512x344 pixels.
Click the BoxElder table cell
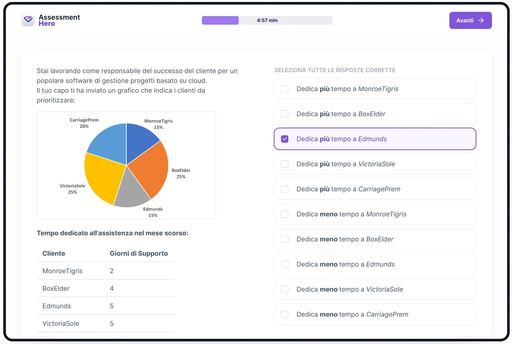coord(56,289)
